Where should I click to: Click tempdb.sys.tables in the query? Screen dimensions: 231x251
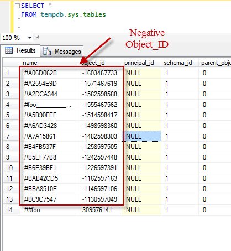73,14
